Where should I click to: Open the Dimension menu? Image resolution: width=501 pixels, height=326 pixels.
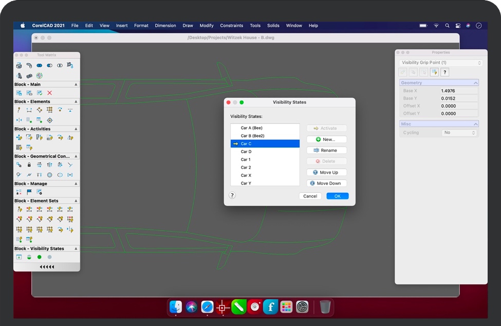pos(165,26)
